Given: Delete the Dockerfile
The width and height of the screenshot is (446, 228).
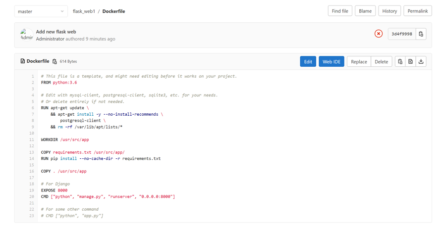Looking at the screenshot, I should click(381, 62).
